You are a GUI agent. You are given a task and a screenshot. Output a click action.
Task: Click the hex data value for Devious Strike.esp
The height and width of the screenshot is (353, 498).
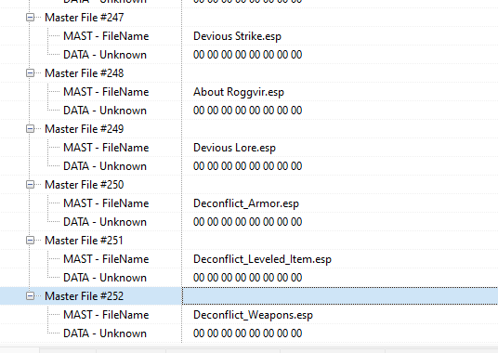pos(248,55)
